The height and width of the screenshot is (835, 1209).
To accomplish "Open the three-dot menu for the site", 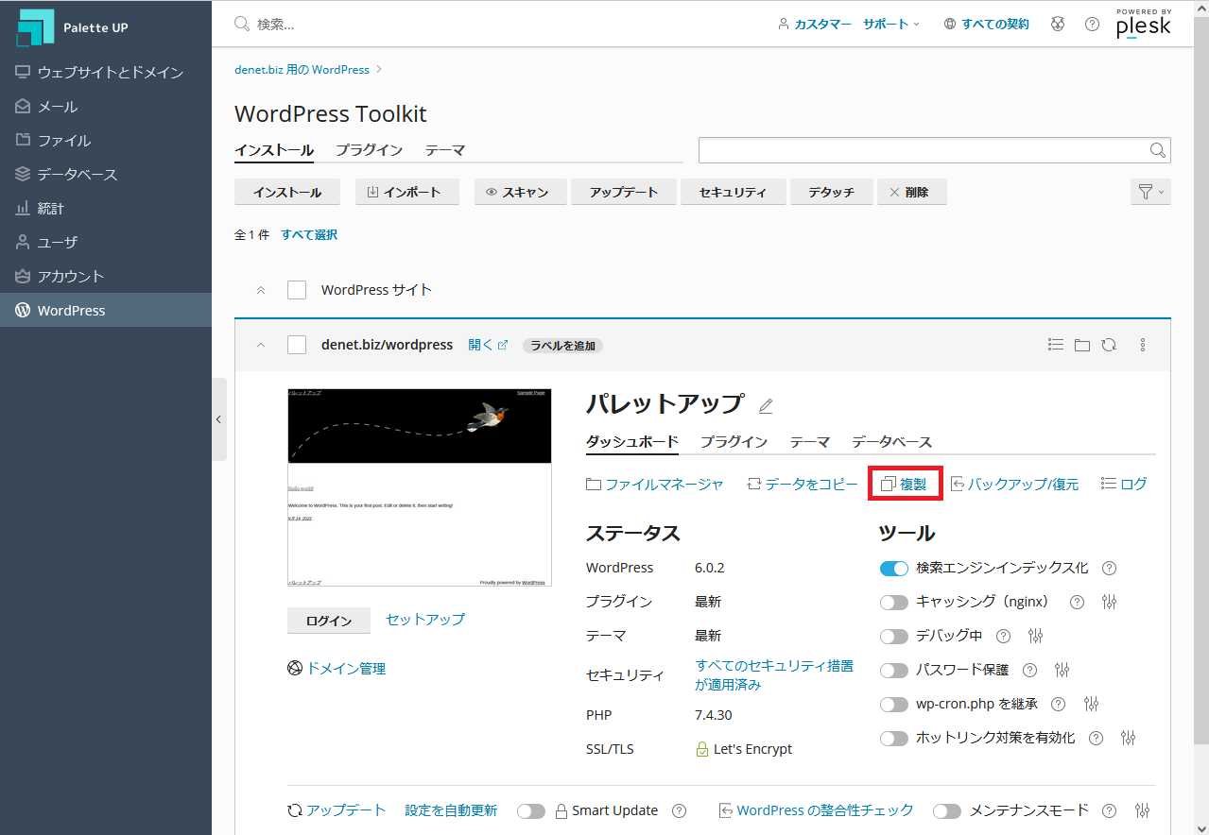I will coord(1143,345).
